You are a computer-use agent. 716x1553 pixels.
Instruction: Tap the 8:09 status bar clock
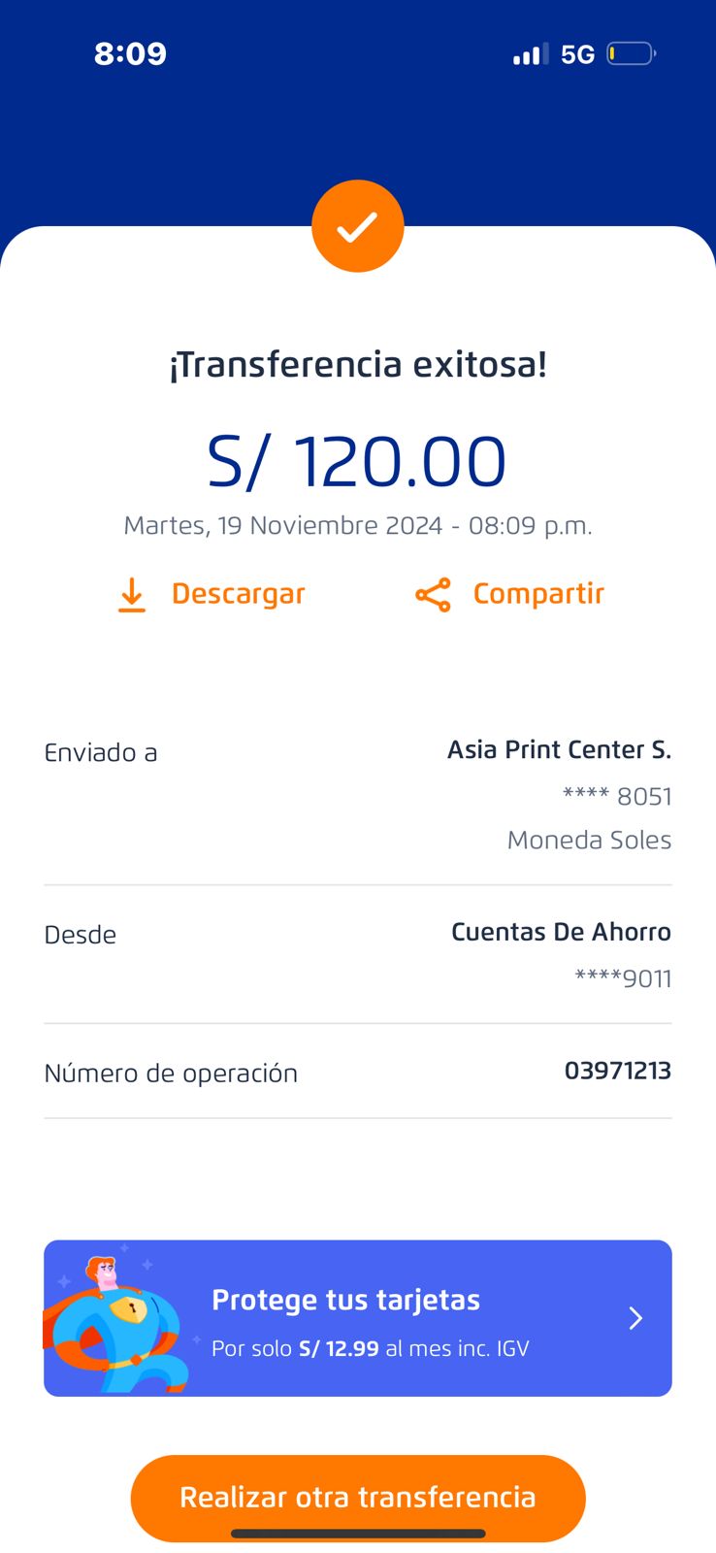[130, 53]
